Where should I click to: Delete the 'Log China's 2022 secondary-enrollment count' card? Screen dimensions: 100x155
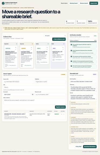point(31,49)
